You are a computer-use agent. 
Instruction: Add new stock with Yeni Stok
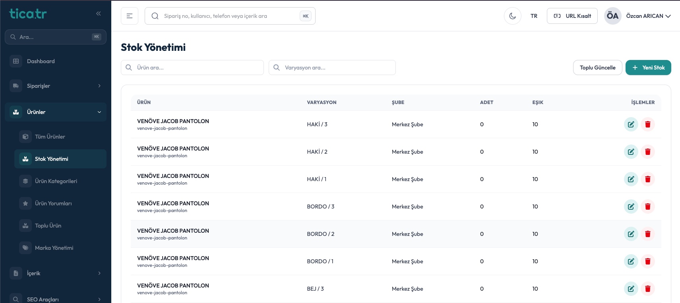648,68
